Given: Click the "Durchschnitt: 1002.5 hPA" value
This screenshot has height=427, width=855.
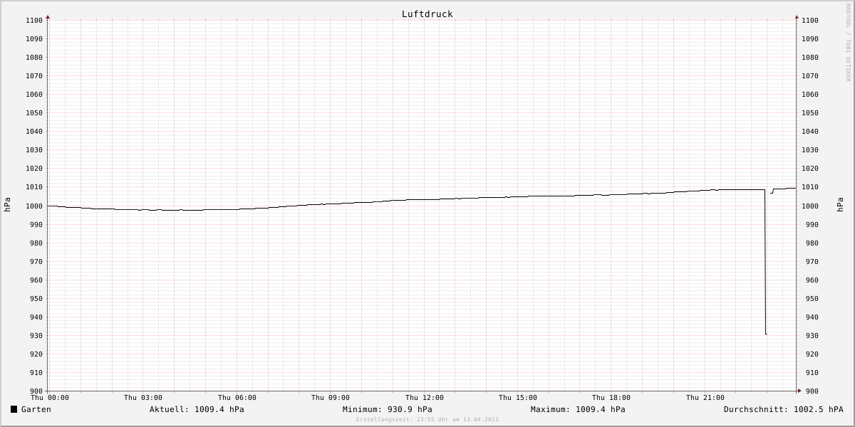Looking at the screenshot, I should click(784, 409).
